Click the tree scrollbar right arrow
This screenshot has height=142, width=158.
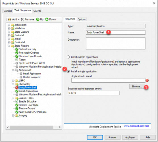coord(60,127)
